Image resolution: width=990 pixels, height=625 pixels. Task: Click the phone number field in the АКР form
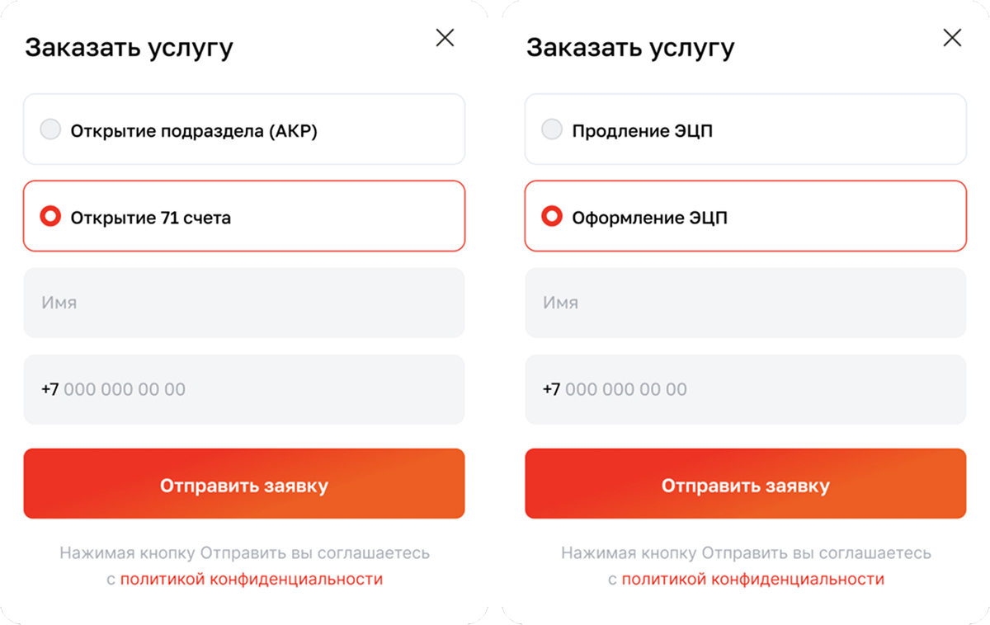[244, 389]
